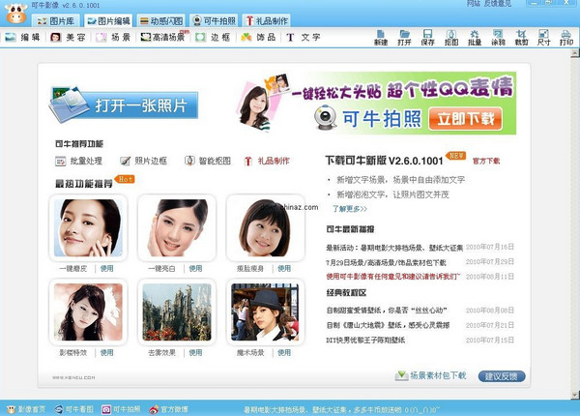Select the 文字 text tool

pyautogui.click(x=303, y=37)
